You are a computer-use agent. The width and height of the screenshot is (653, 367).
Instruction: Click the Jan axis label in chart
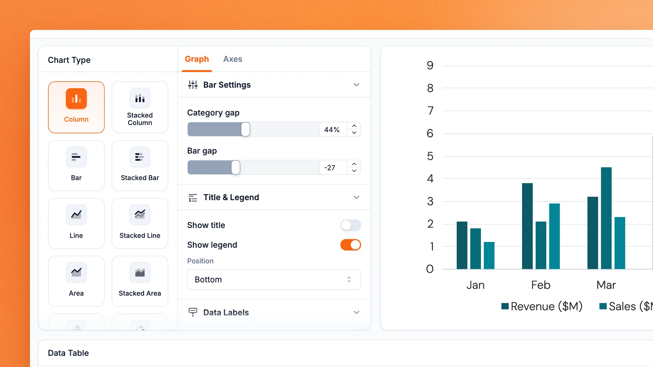point(475,285)
